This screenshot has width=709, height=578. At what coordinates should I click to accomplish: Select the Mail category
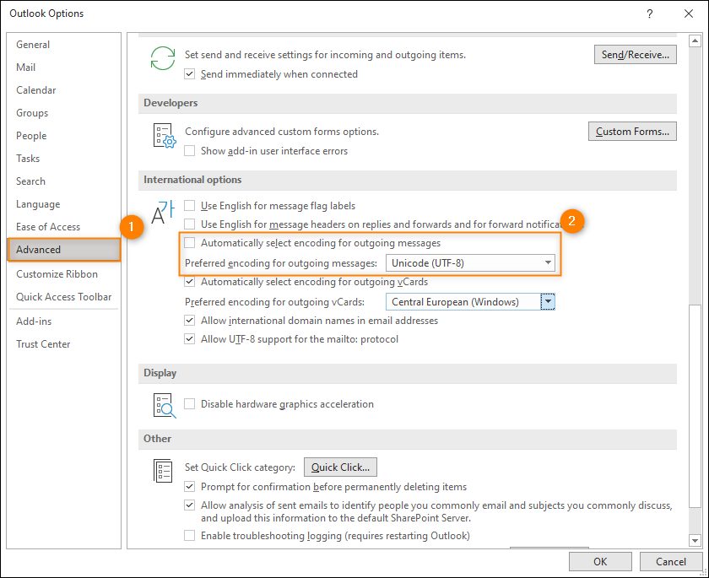tap(64, 68)
